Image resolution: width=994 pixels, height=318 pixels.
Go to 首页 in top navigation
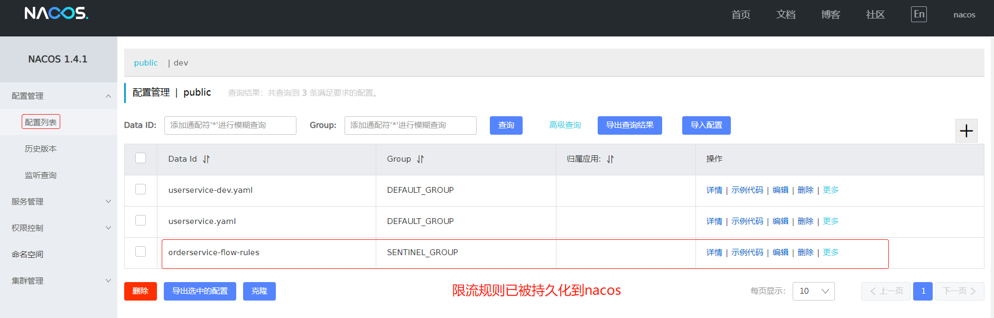tap(740, 14)
